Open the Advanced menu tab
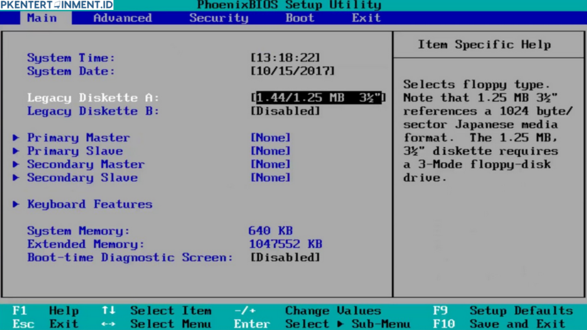The height and width of the screenshot is (330, 587). pyautogui.click(x=122, y=18)
